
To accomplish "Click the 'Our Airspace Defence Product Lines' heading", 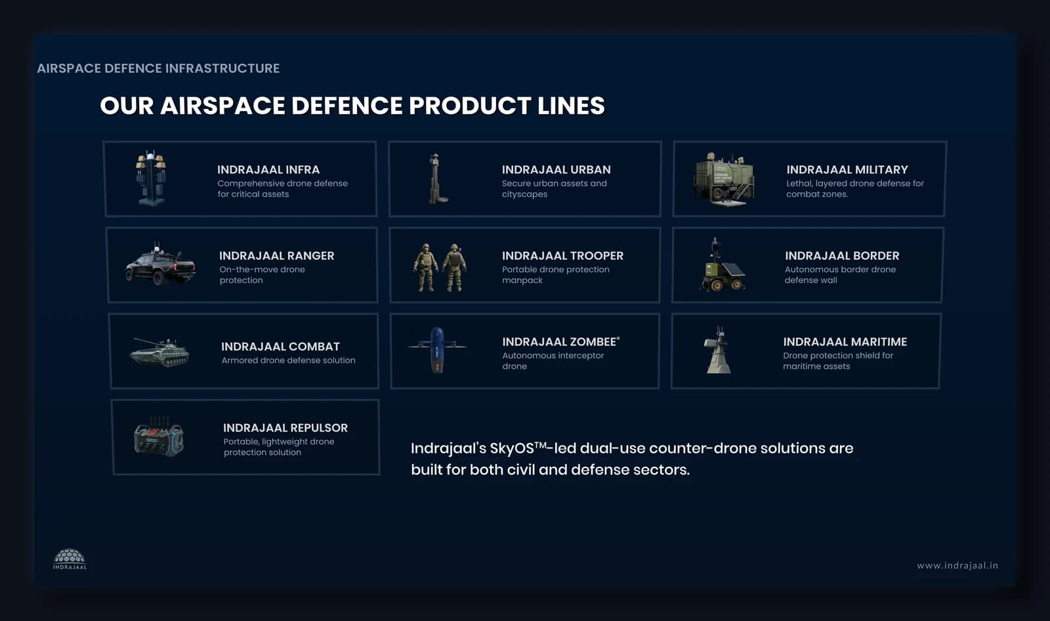I will click(x=352, y=105).
